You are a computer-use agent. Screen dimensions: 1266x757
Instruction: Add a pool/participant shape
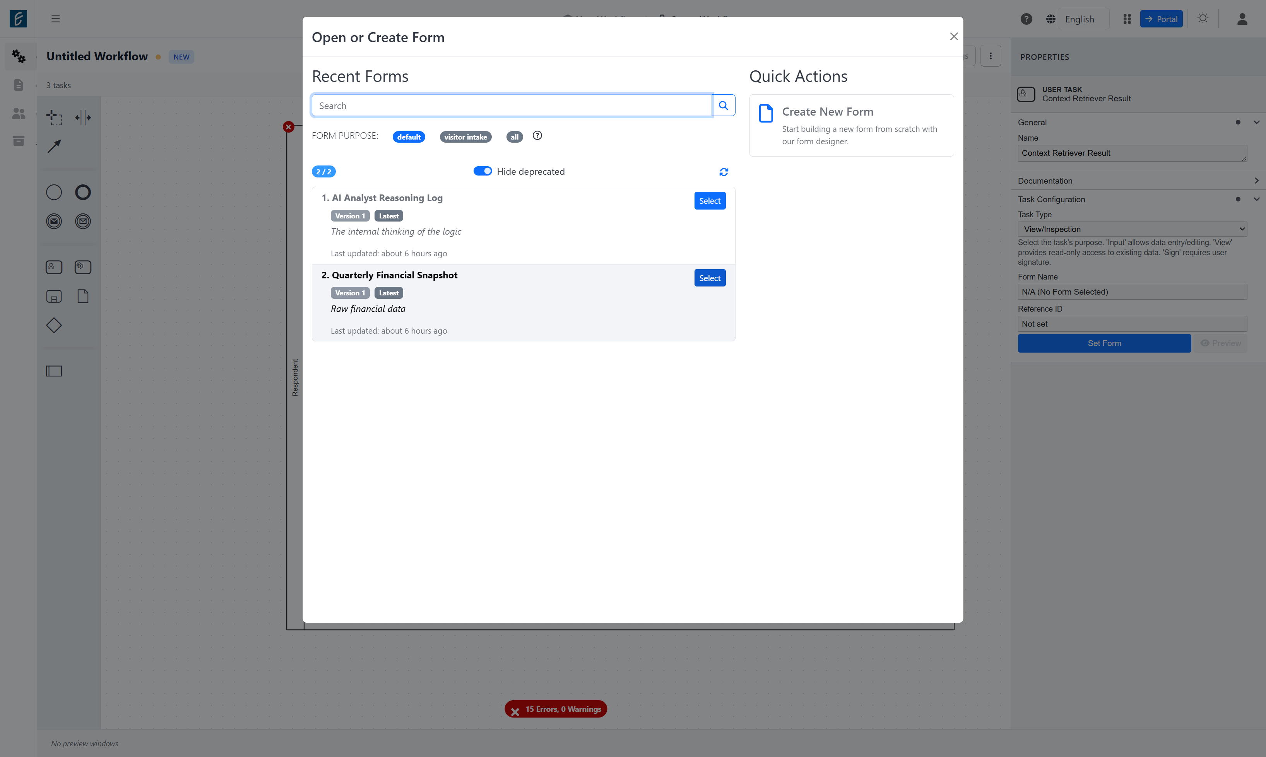pyautogui.click(x=54, y=372)
